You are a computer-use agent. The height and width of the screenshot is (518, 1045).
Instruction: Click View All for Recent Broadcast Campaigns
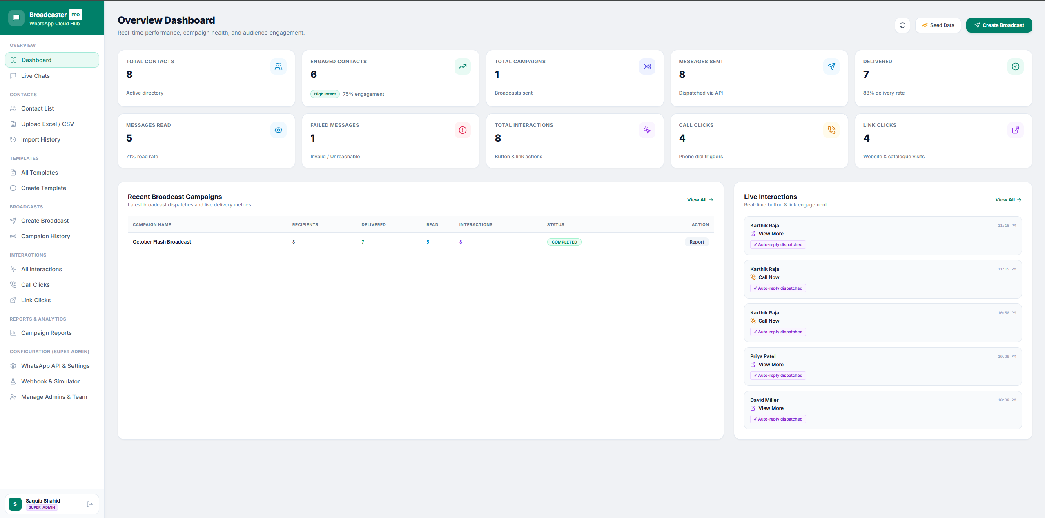[x=700, y=200]
